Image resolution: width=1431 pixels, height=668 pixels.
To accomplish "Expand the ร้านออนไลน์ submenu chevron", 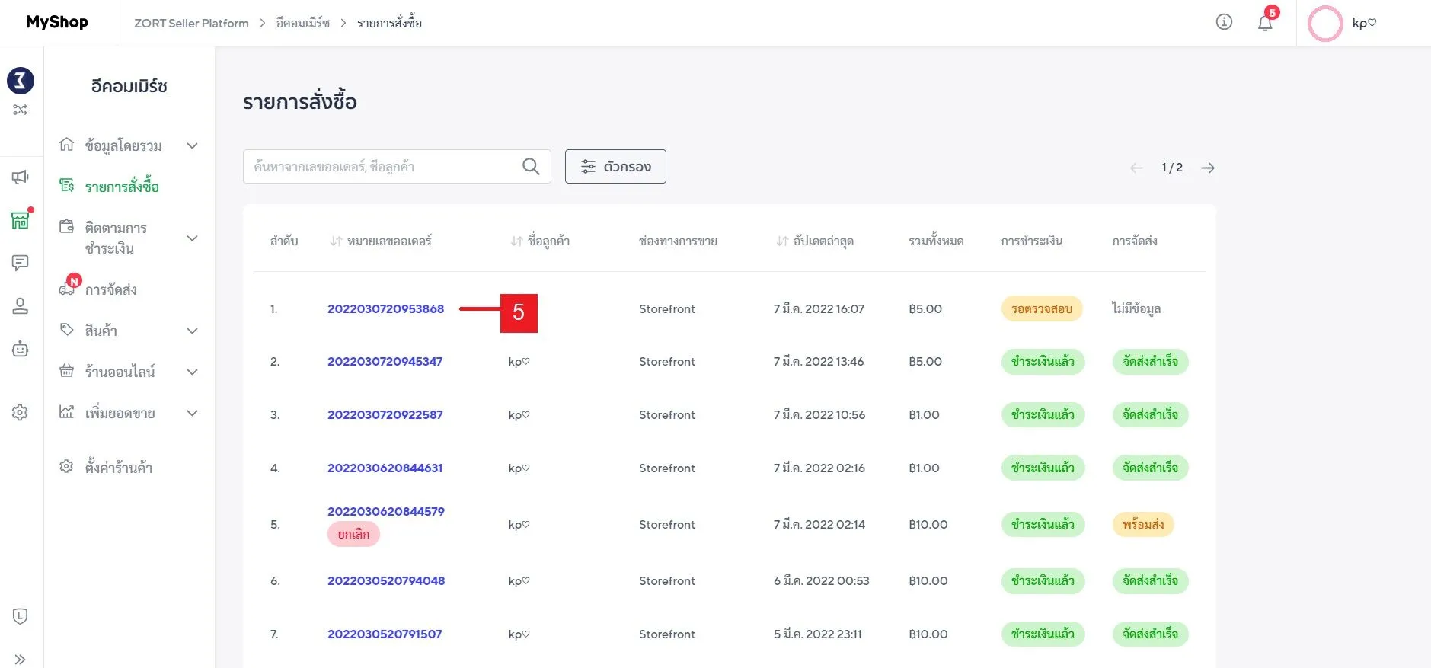I will click(193, 372).
